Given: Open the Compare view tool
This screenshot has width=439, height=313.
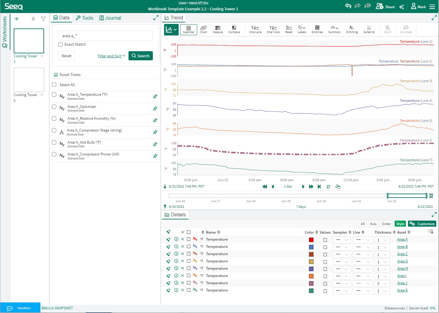Looking at the screenshot, I should tap(234, 29).
